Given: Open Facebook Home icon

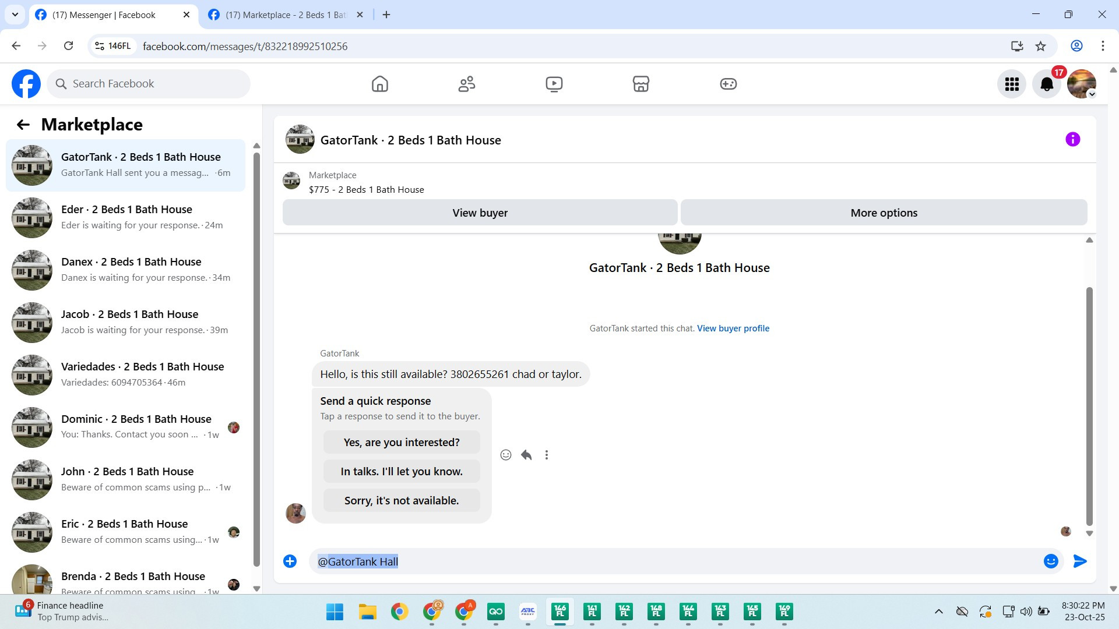Looking at the screenshot, I should 379,84.
